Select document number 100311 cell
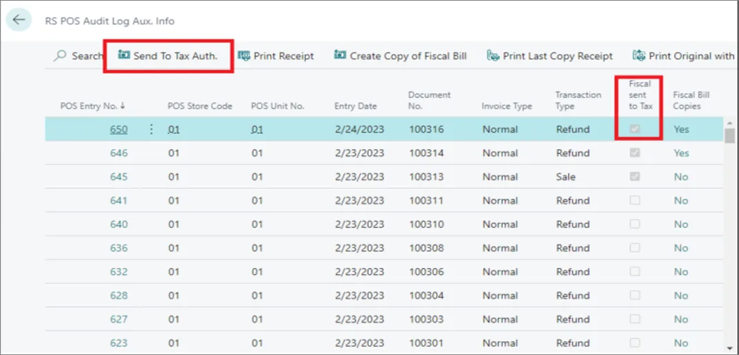 click(426, 201)
